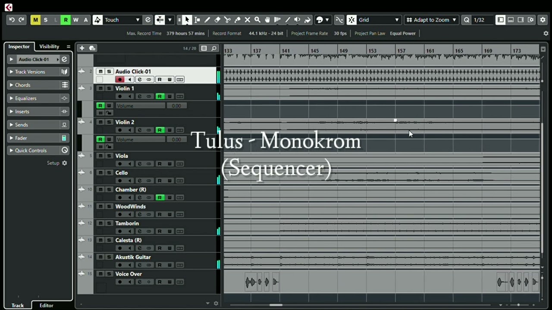Select the Split scissors tool
Viewport: 552px width, 310px height.
pyautogui.click(x=227, y=20)
